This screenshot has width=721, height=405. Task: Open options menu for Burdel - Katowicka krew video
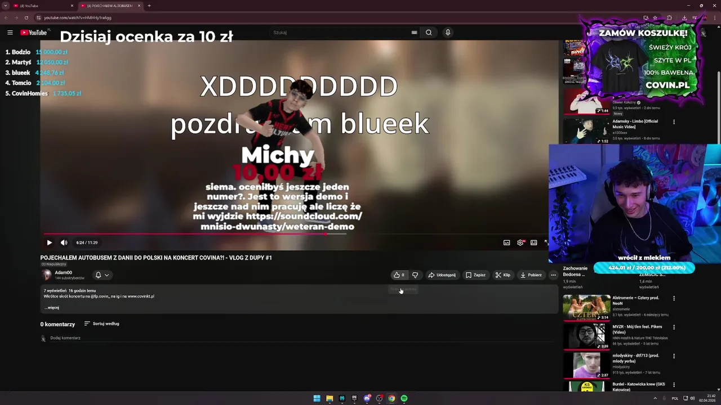(x=674, y=385)
